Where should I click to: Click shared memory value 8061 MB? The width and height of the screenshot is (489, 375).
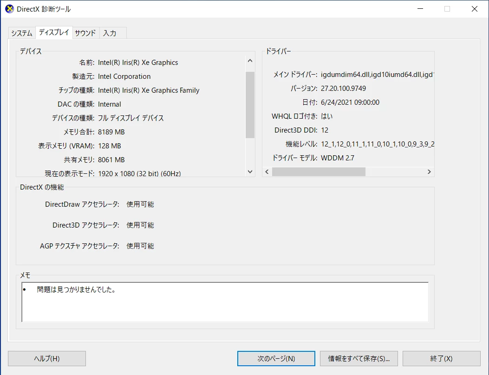click(x=111, y=159)
